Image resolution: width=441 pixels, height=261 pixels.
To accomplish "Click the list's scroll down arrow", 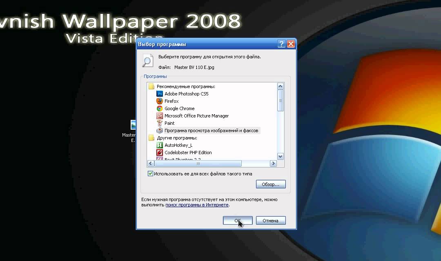I will [x=280, y=157].
